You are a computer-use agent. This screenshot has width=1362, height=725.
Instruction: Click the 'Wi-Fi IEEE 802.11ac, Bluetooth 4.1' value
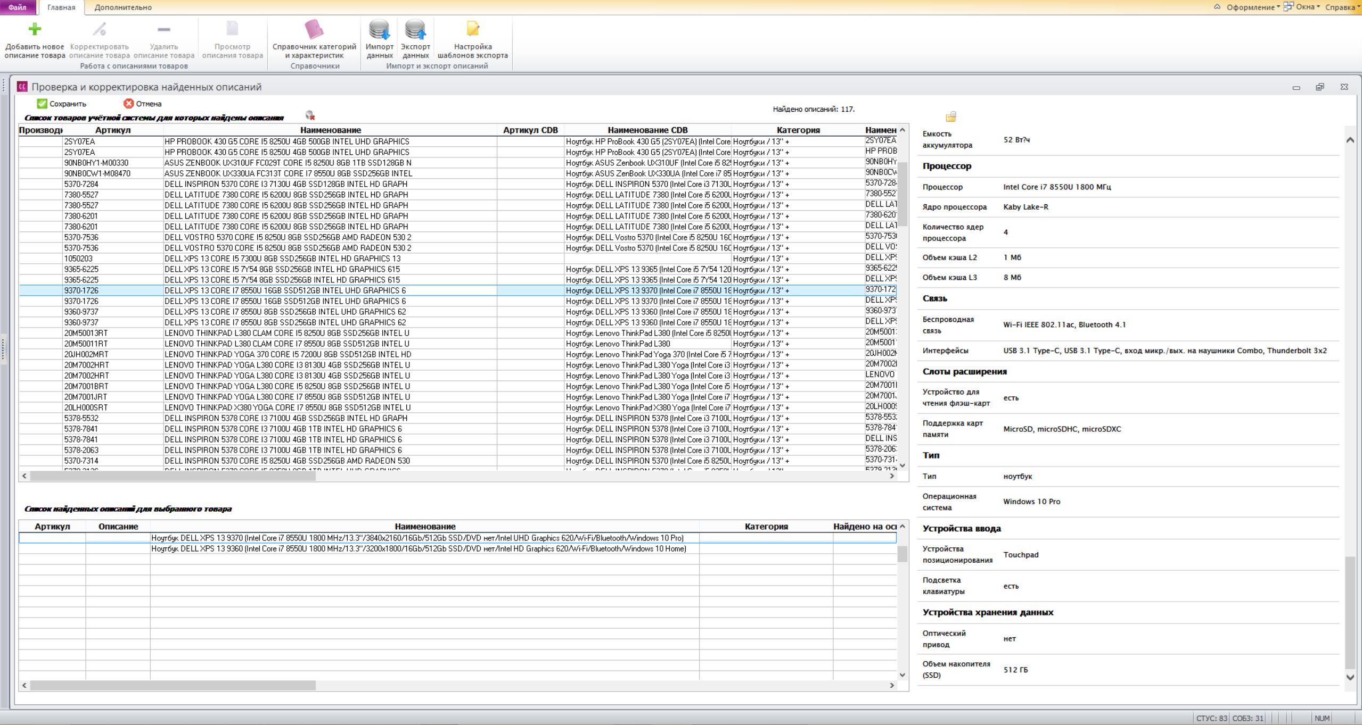1064,324
